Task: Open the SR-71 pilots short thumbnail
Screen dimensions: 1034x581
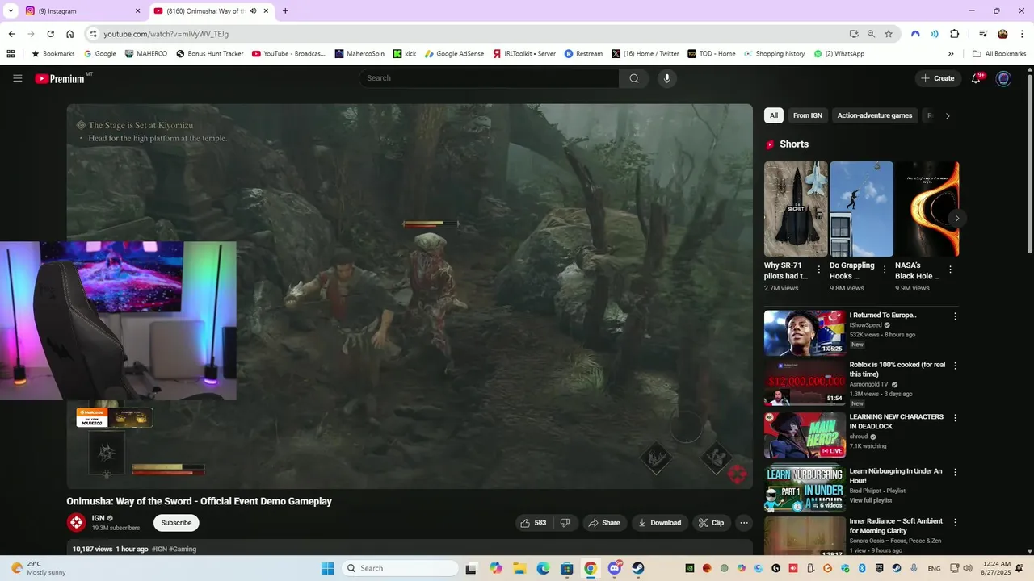Action: (796, 209)
